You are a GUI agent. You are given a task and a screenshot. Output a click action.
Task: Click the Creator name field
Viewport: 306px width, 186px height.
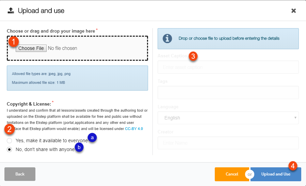(228, 143)
